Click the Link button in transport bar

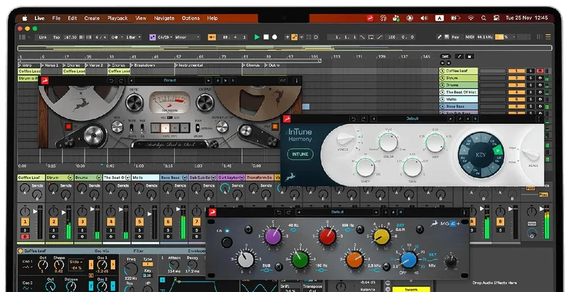pos(43,37)
